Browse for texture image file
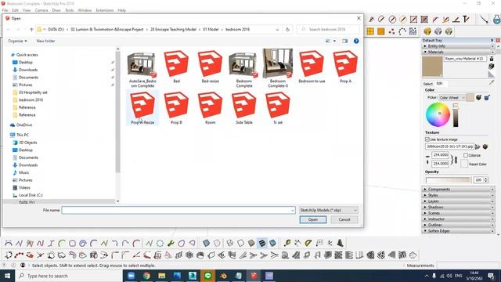The height and width of the screenshot is (282, 501). tap(478, 146)
